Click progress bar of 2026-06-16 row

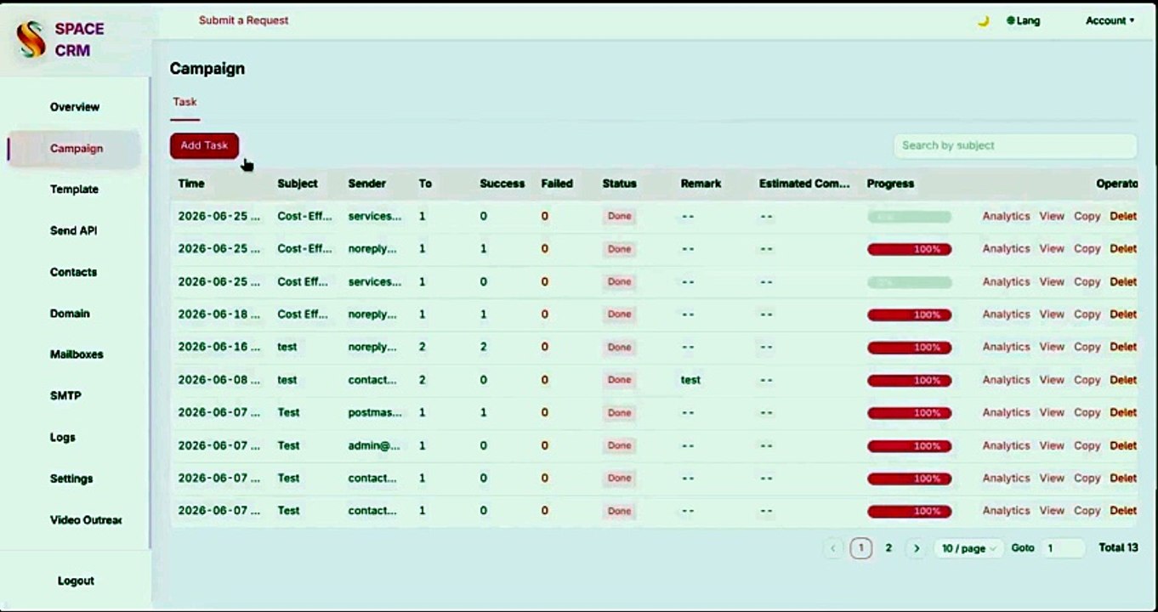(x=909, y=347)
